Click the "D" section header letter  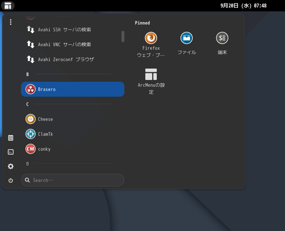27,164
